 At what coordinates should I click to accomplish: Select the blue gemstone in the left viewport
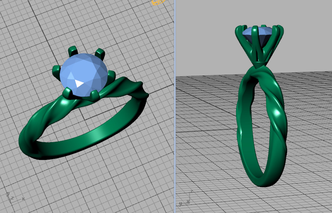[x=84, y=75]
